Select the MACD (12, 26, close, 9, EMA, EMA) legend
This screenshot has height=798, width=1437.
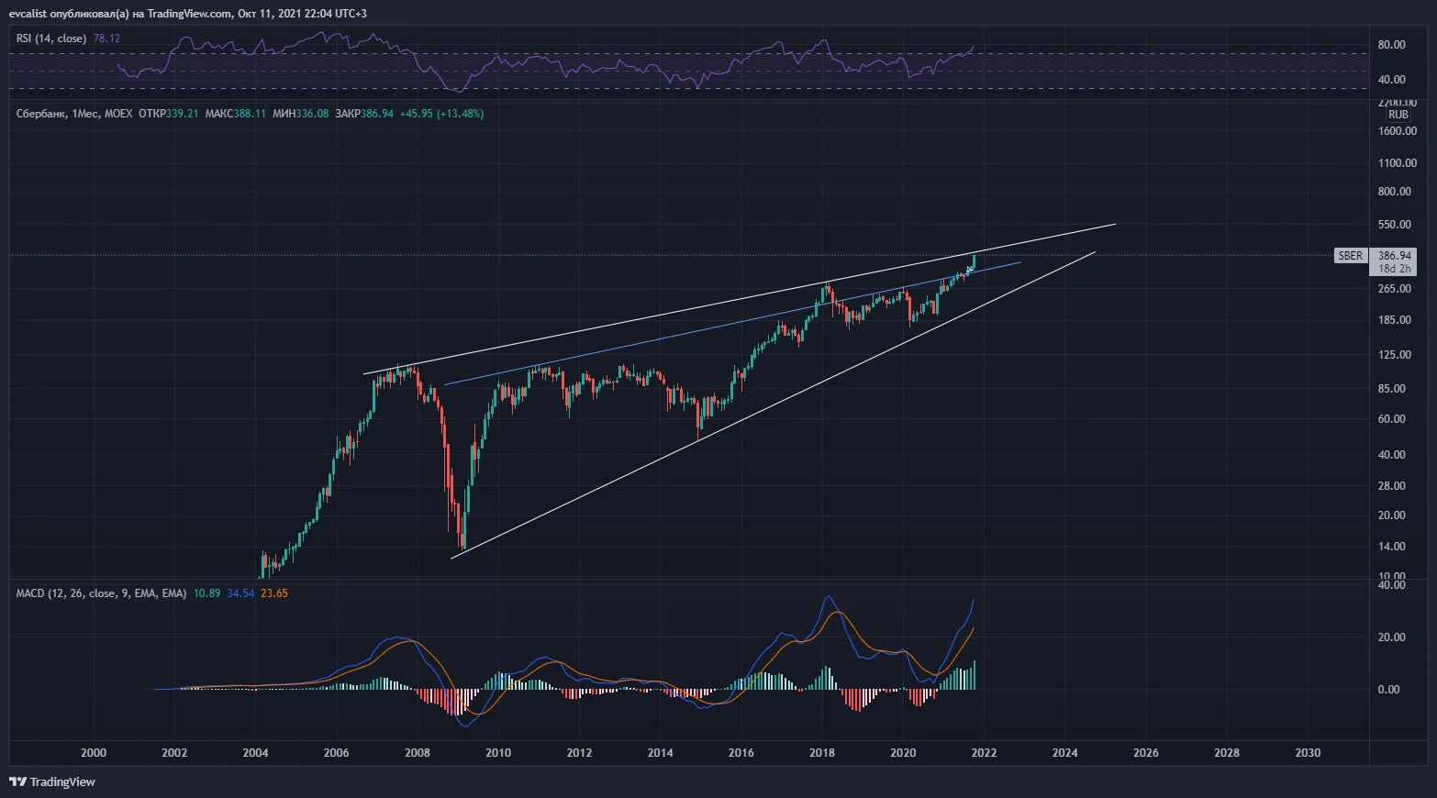point(102,593)
